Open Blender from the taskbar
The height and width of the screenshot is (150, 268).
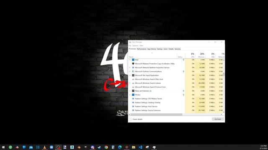click(79, 147)
